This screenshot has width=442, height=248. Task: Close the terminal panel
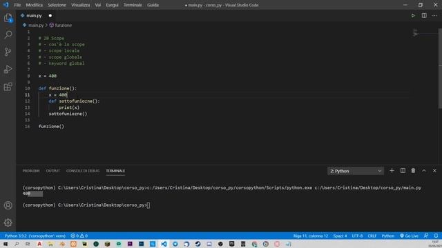(434, 171)
